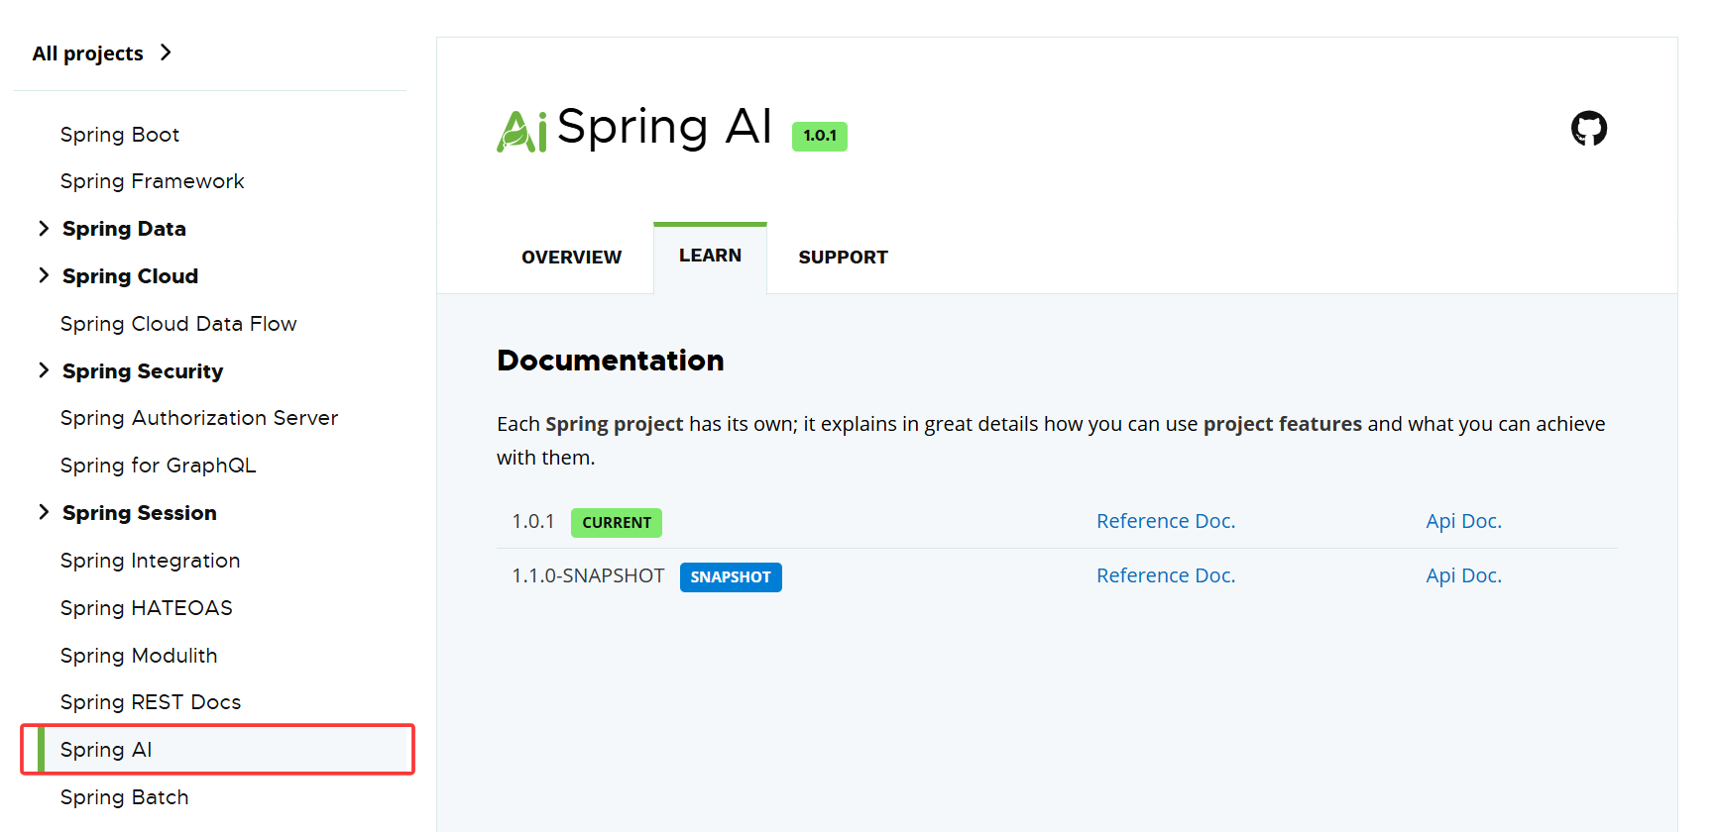This screenshot has width=1721, height=832.
Task: Go to Spring Boot project
Action: [120, 135]
